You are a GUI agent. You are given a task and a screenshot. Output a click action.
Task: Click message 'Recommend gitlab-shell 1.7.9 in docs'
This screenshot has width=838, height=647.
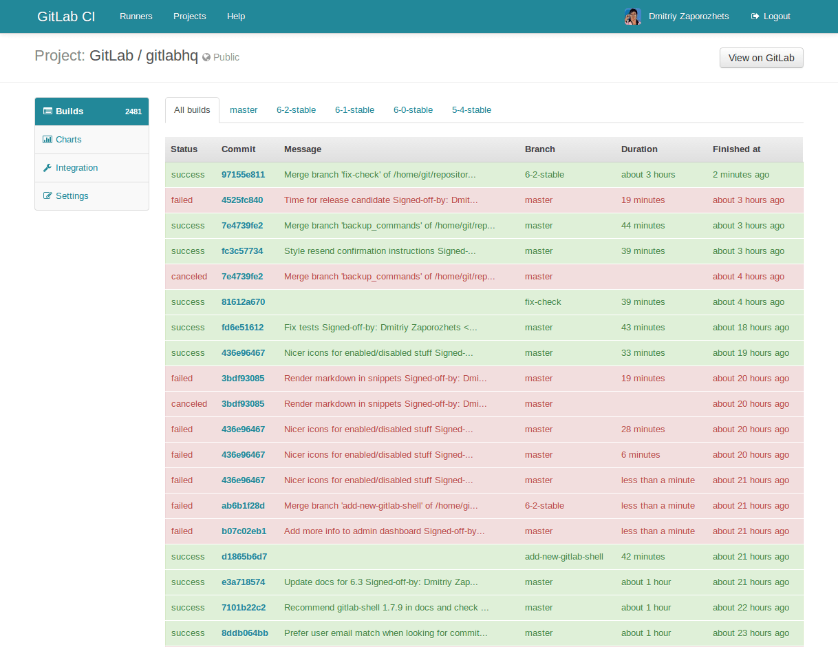[386, 608]
